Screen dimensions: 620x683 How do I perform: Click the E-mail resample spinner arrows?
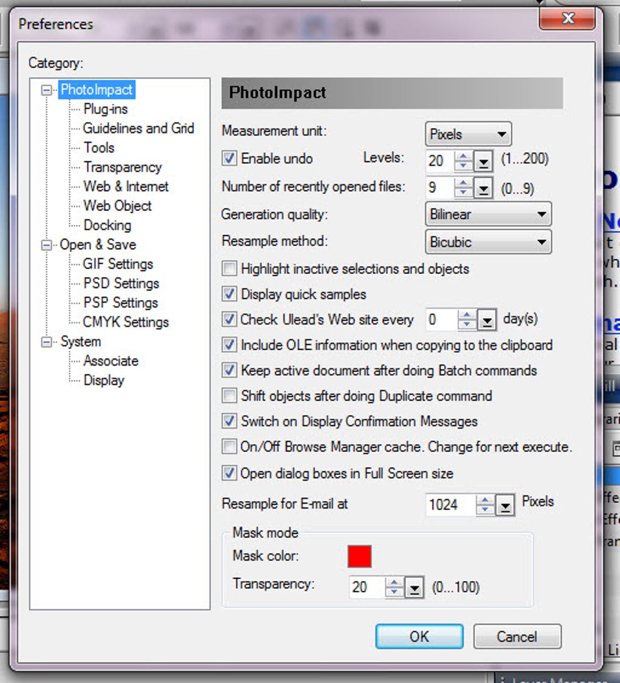point(485,505)
